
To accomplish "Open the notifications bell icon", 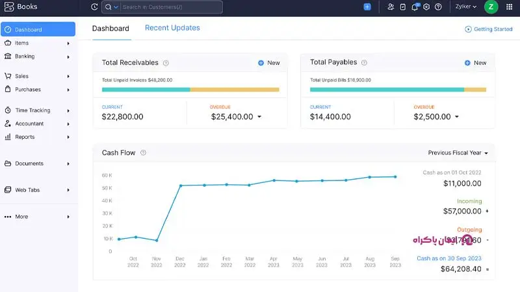I will [x=415, y=7].
